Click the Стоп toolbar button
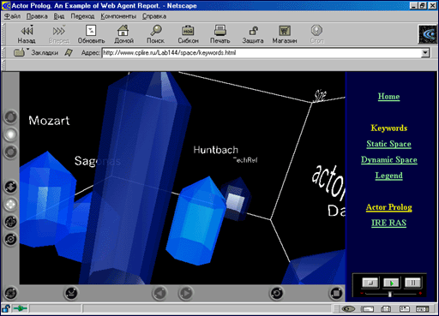Image resolution: width=439 pixels, height=316 pixels. (x=316, y=34)
